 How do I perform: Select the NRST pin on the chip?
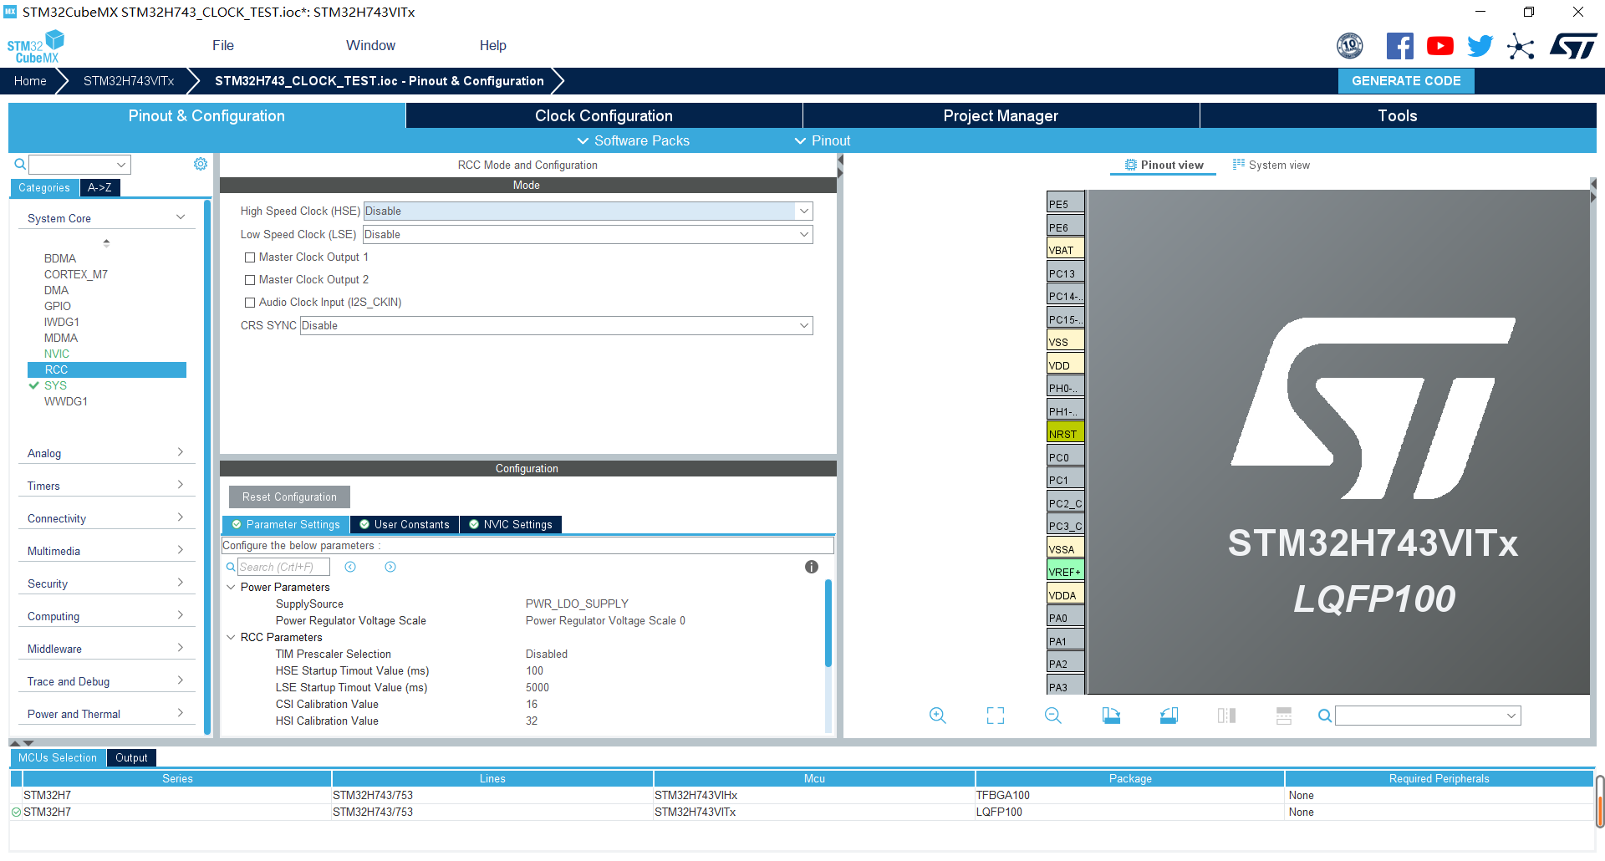1065,434
